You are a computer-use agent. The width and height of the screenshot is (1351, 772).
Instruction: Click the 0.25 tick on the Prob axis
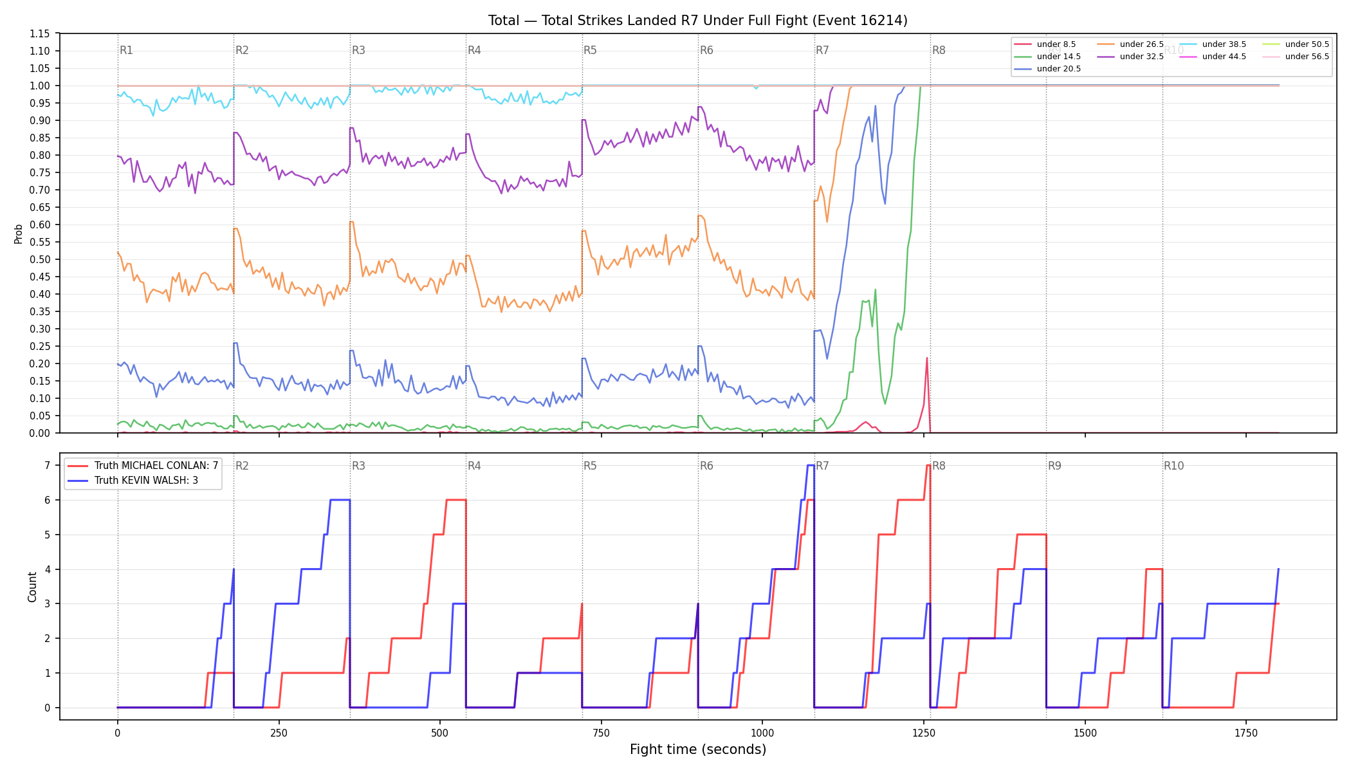pyautogui.click(x=40, y=346)
